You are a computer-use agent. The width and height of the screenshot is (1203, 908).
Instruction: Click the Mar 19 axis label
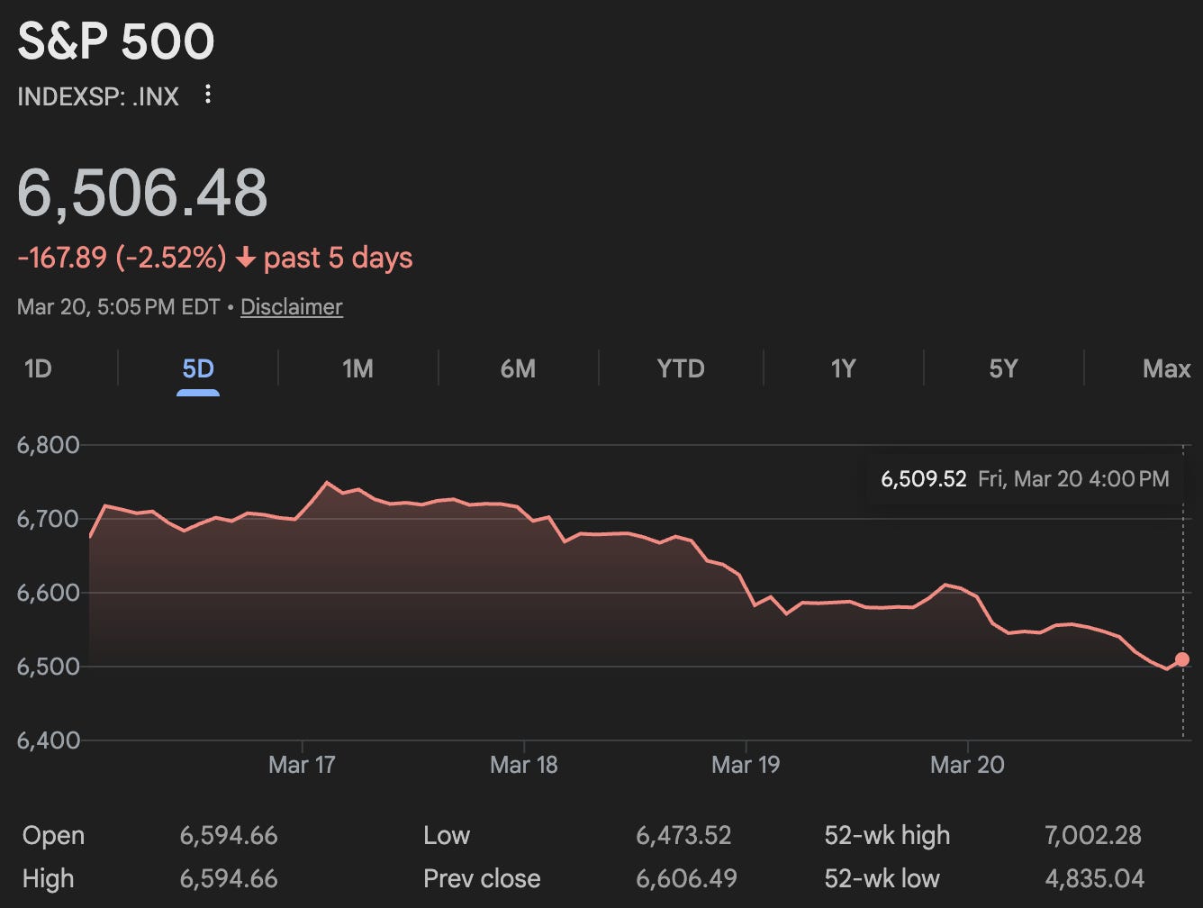point(746,766)
